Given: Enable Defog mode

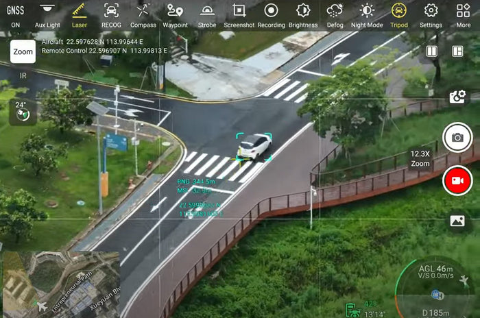Looking at the screenshot, I should 335,14.
